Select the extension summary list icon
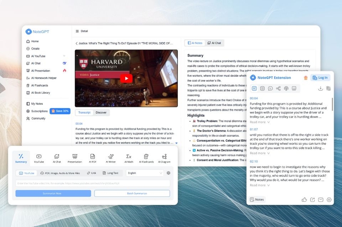Image resolution: width=342 pixels, height=227 pixels. click(x=262, y=89)
